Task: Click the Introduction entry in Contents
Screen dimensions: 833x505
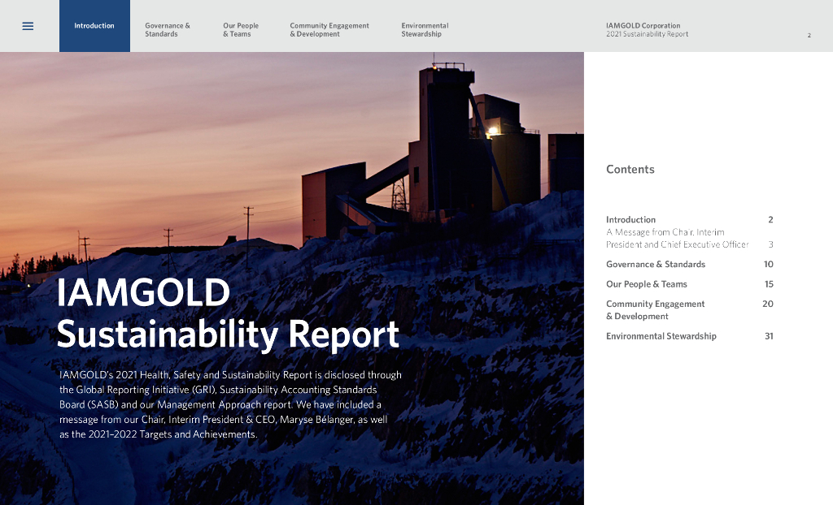Action: click(630, 219)
